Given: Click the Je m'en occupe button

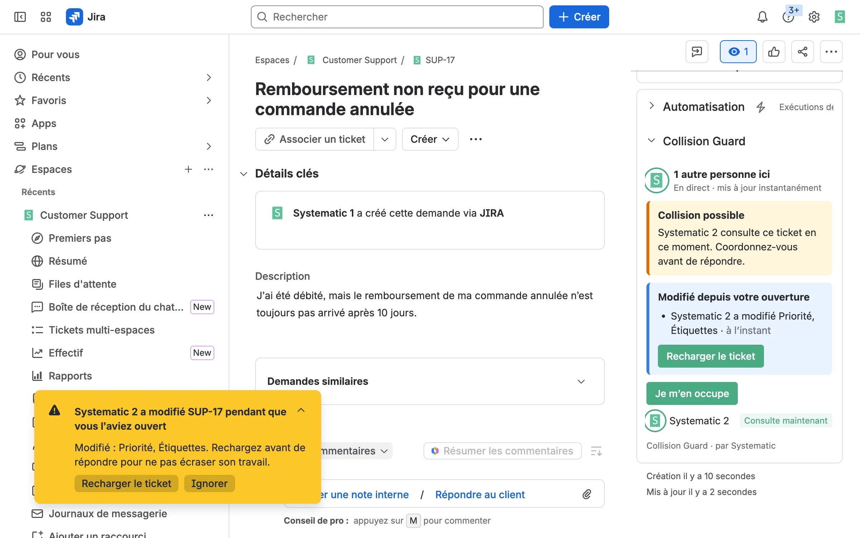Looking at the screenshot, I should [692, 393].
